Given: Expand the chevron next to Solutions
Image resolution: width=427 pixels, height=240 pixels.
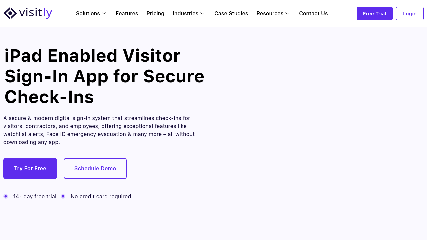Looking at the screenshot, I should (x=104, y=13).
